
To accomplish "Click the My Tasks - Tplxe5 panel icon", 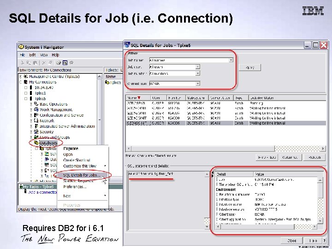I will tap(21, 187).
